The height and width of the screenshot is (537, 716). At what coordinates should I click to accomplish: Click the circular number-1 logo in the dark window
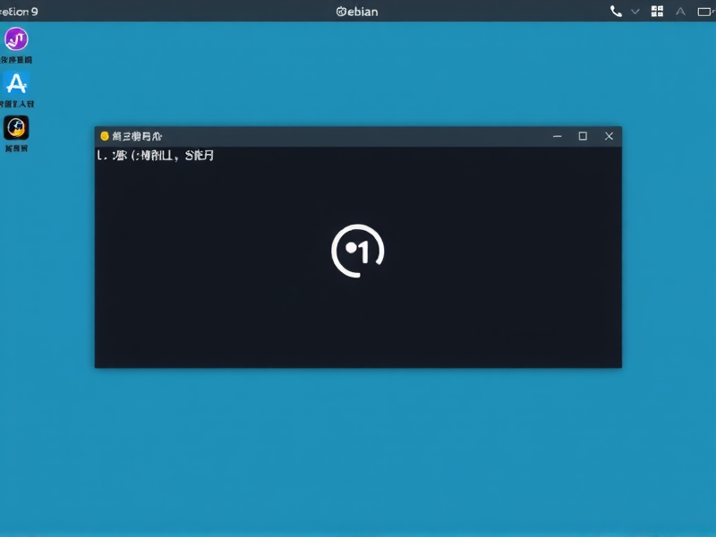coord(358,249)
